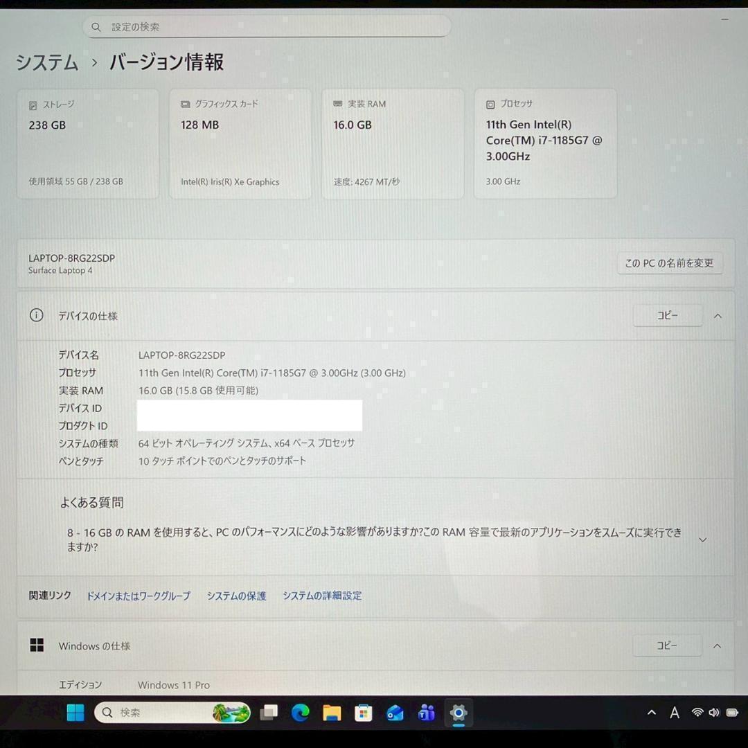Screen dimensions: 748x748
Task: Click the battery icon in system tray
Action: pos(733,713)
